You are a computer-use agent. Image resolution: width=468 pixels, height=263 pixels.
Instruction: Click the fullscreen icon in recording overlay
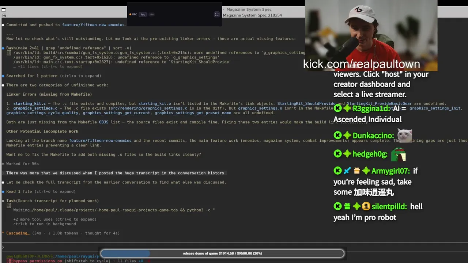[216, 14]
